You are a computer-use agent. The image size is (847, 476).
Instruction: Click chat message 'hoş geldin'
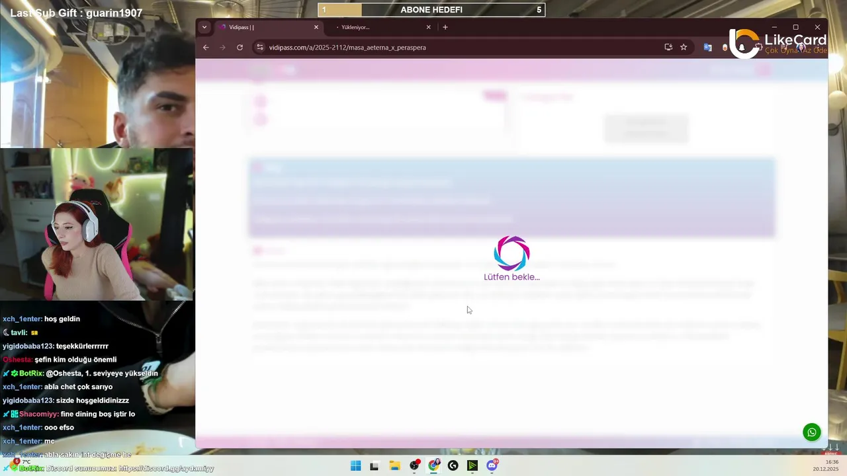[x=62, y=319]
